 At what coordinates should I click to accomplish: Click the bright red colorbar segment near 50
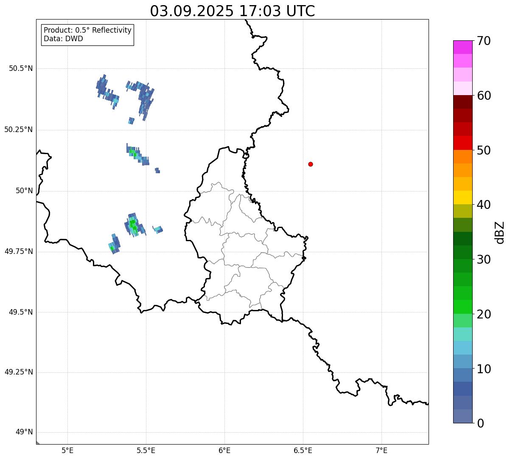tap(463, 143)
